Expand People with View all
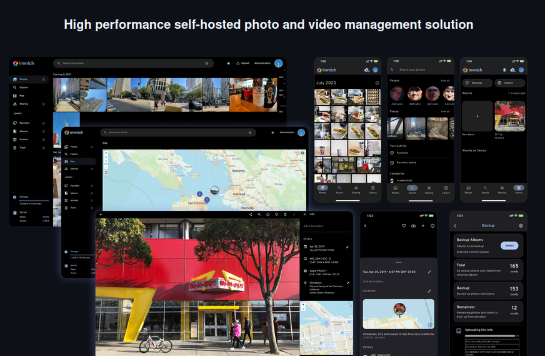The height and width of the screenshot is (356, 545). point(445,81)
